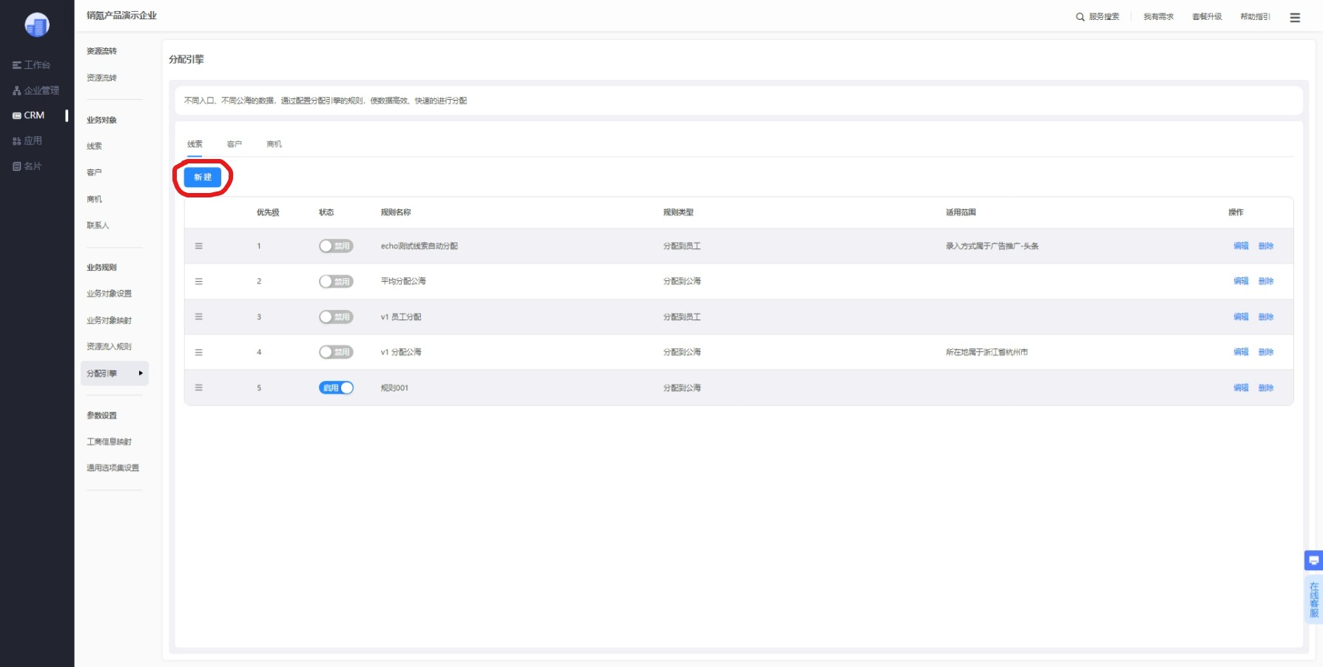This screenshot has height=667, width=1323.
Task: Click 我有需求 in the top bar
Action: (x=1159, y=17)
